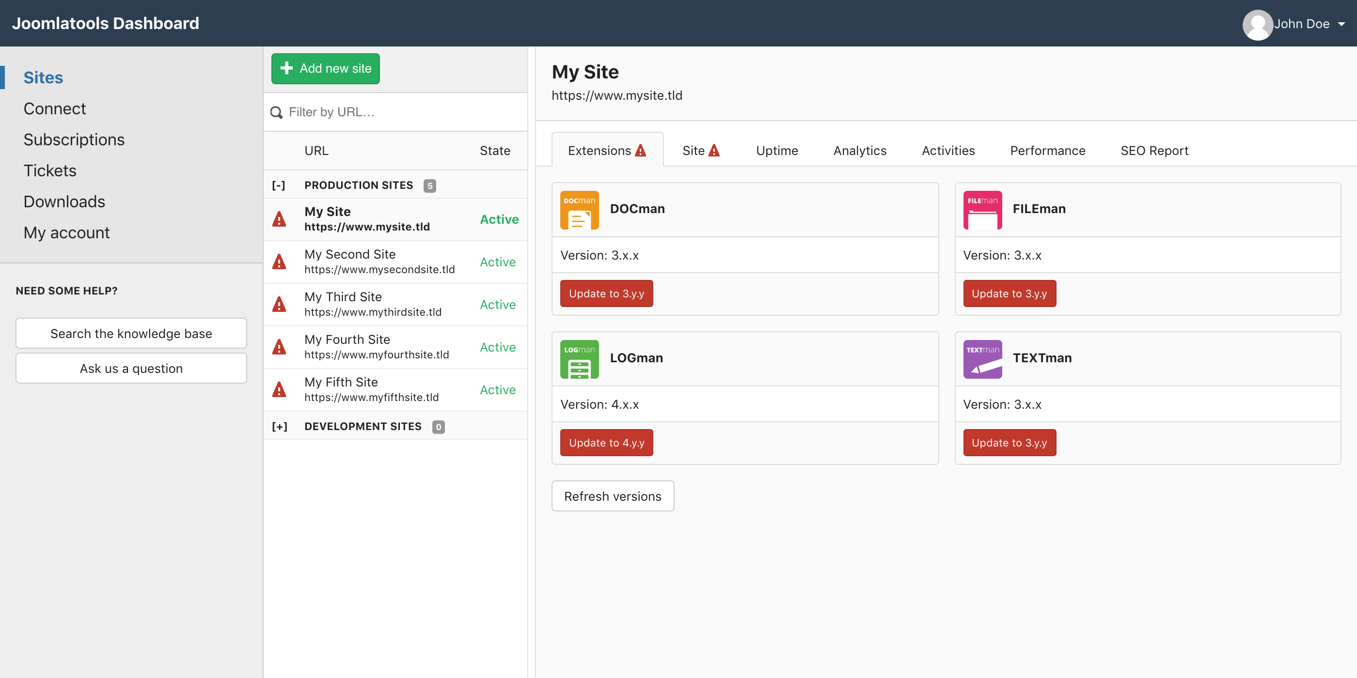
Task: Click the warning icon beside My Fifth Site
Action: [279, 389]
